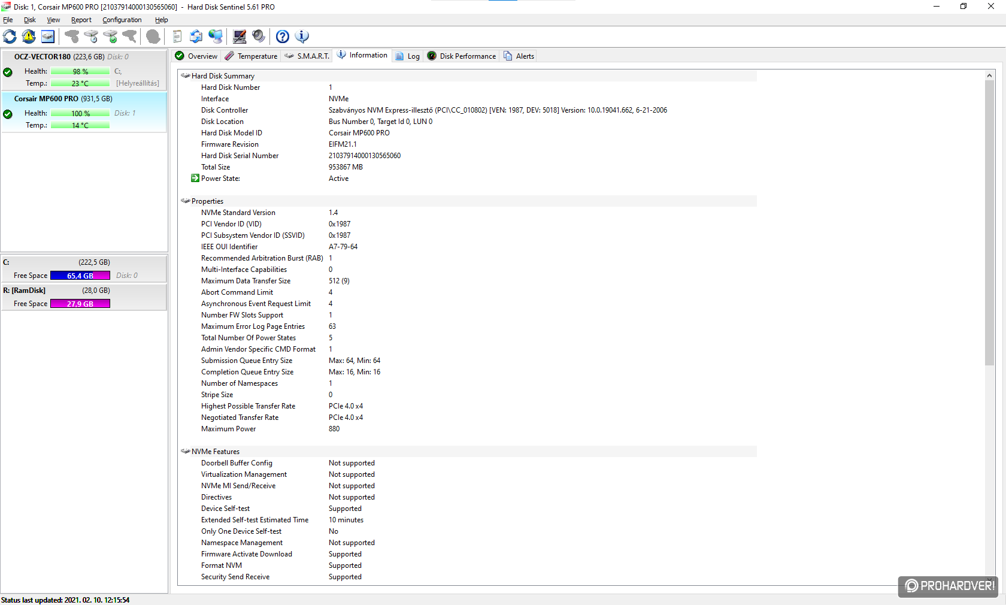Screen dimensions: 1006x605
Task: Open the Help menu
Action: click(162, 20)
